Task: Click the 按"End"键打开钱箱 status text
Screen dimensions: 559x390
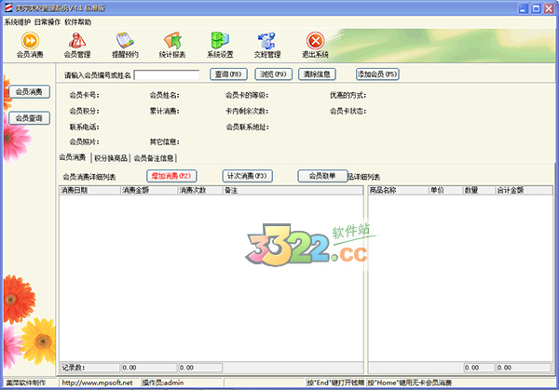Action: pos(335,383)
